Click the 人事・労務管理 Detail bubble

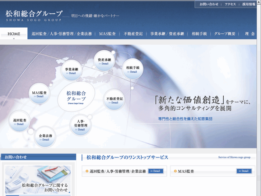80,125
